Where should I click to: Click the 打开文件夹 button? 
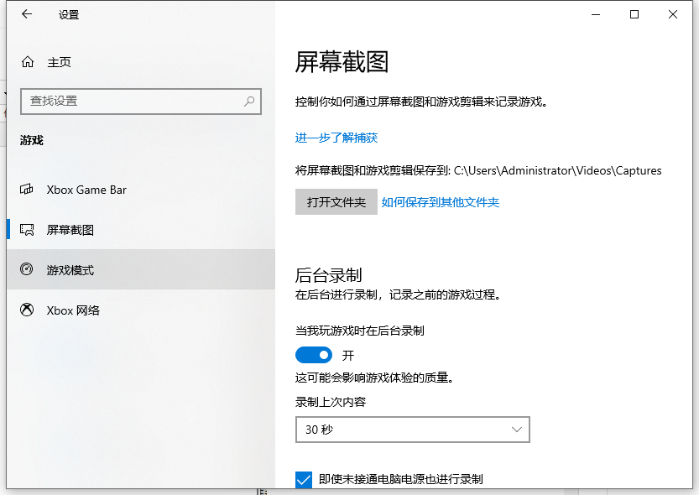click(336, 201)
